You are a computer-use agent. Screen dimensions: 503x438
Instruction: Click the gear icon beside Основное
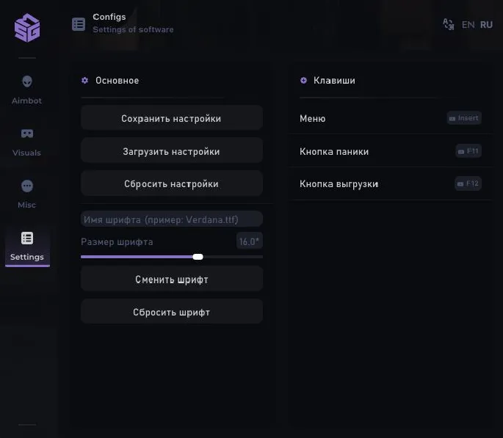85,81
